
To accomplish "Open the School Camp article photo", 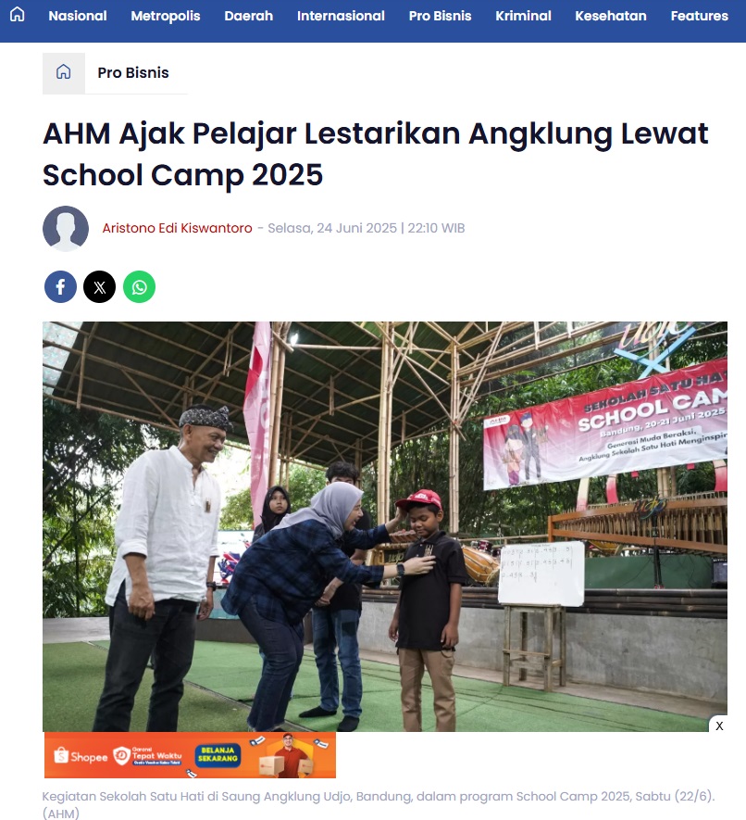I will coord(384,526).
